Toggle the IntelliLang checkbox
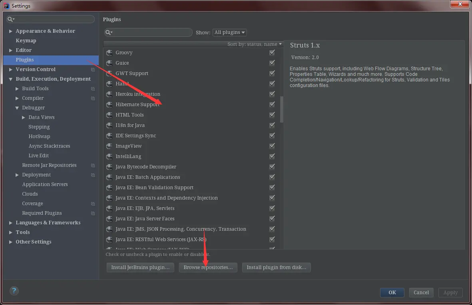This screenshot has width=472, height=305. 272,156
